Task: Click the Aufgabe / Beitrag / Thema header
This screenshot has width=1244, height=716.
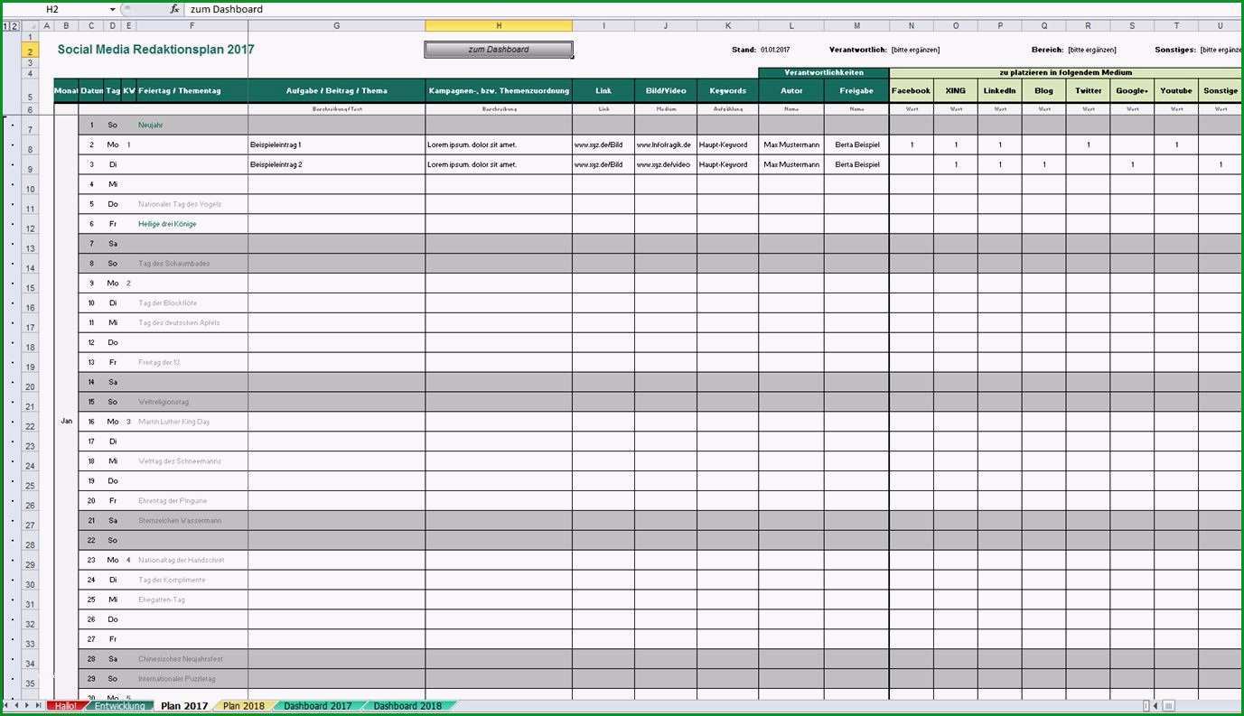Action: click(336, 90)
